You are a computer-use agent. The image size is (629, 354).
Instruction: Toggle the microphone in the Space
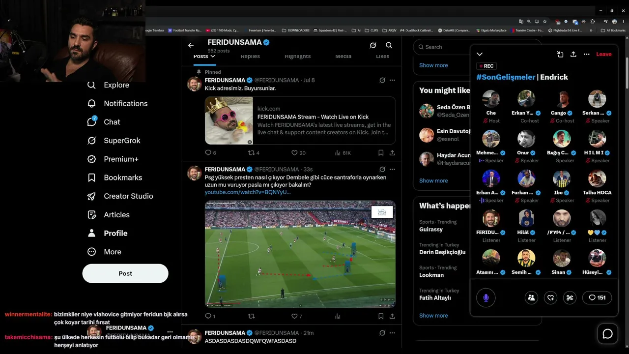(486, 297)
